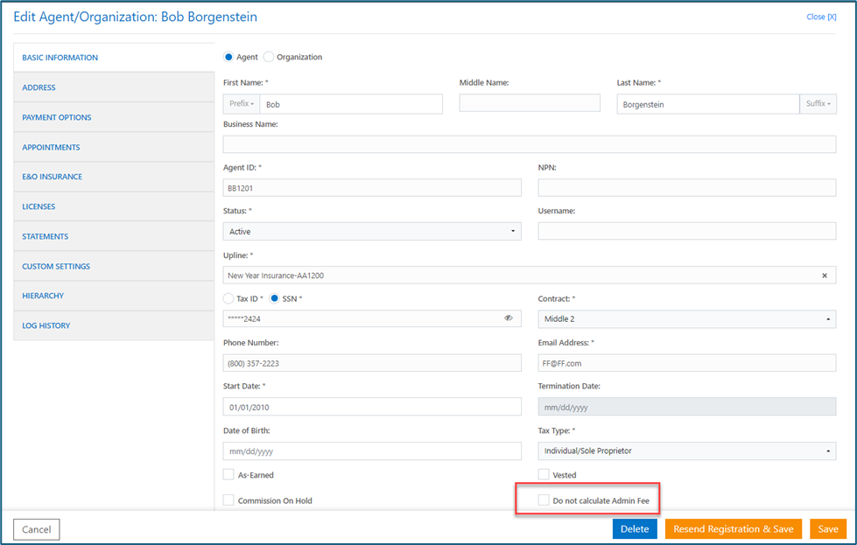Open the Log History tab
Viewport: 857px width, 545px height.
pyautogui.click(x=114, y=326)
